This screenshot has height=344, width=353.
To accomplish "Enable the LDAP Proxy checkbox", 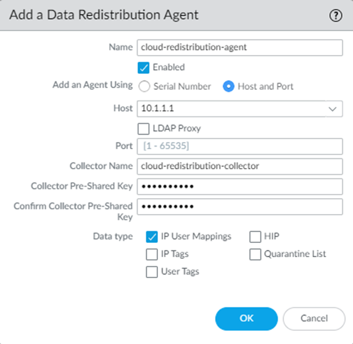I will coord(144,128).
